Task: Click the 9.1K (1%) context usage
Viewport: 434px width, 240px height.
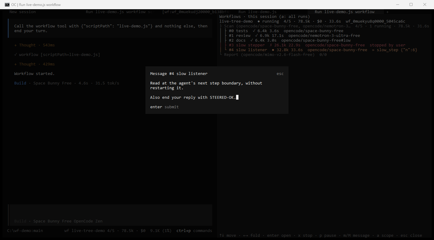Action: pyautogui.click(x=161, y=231)
